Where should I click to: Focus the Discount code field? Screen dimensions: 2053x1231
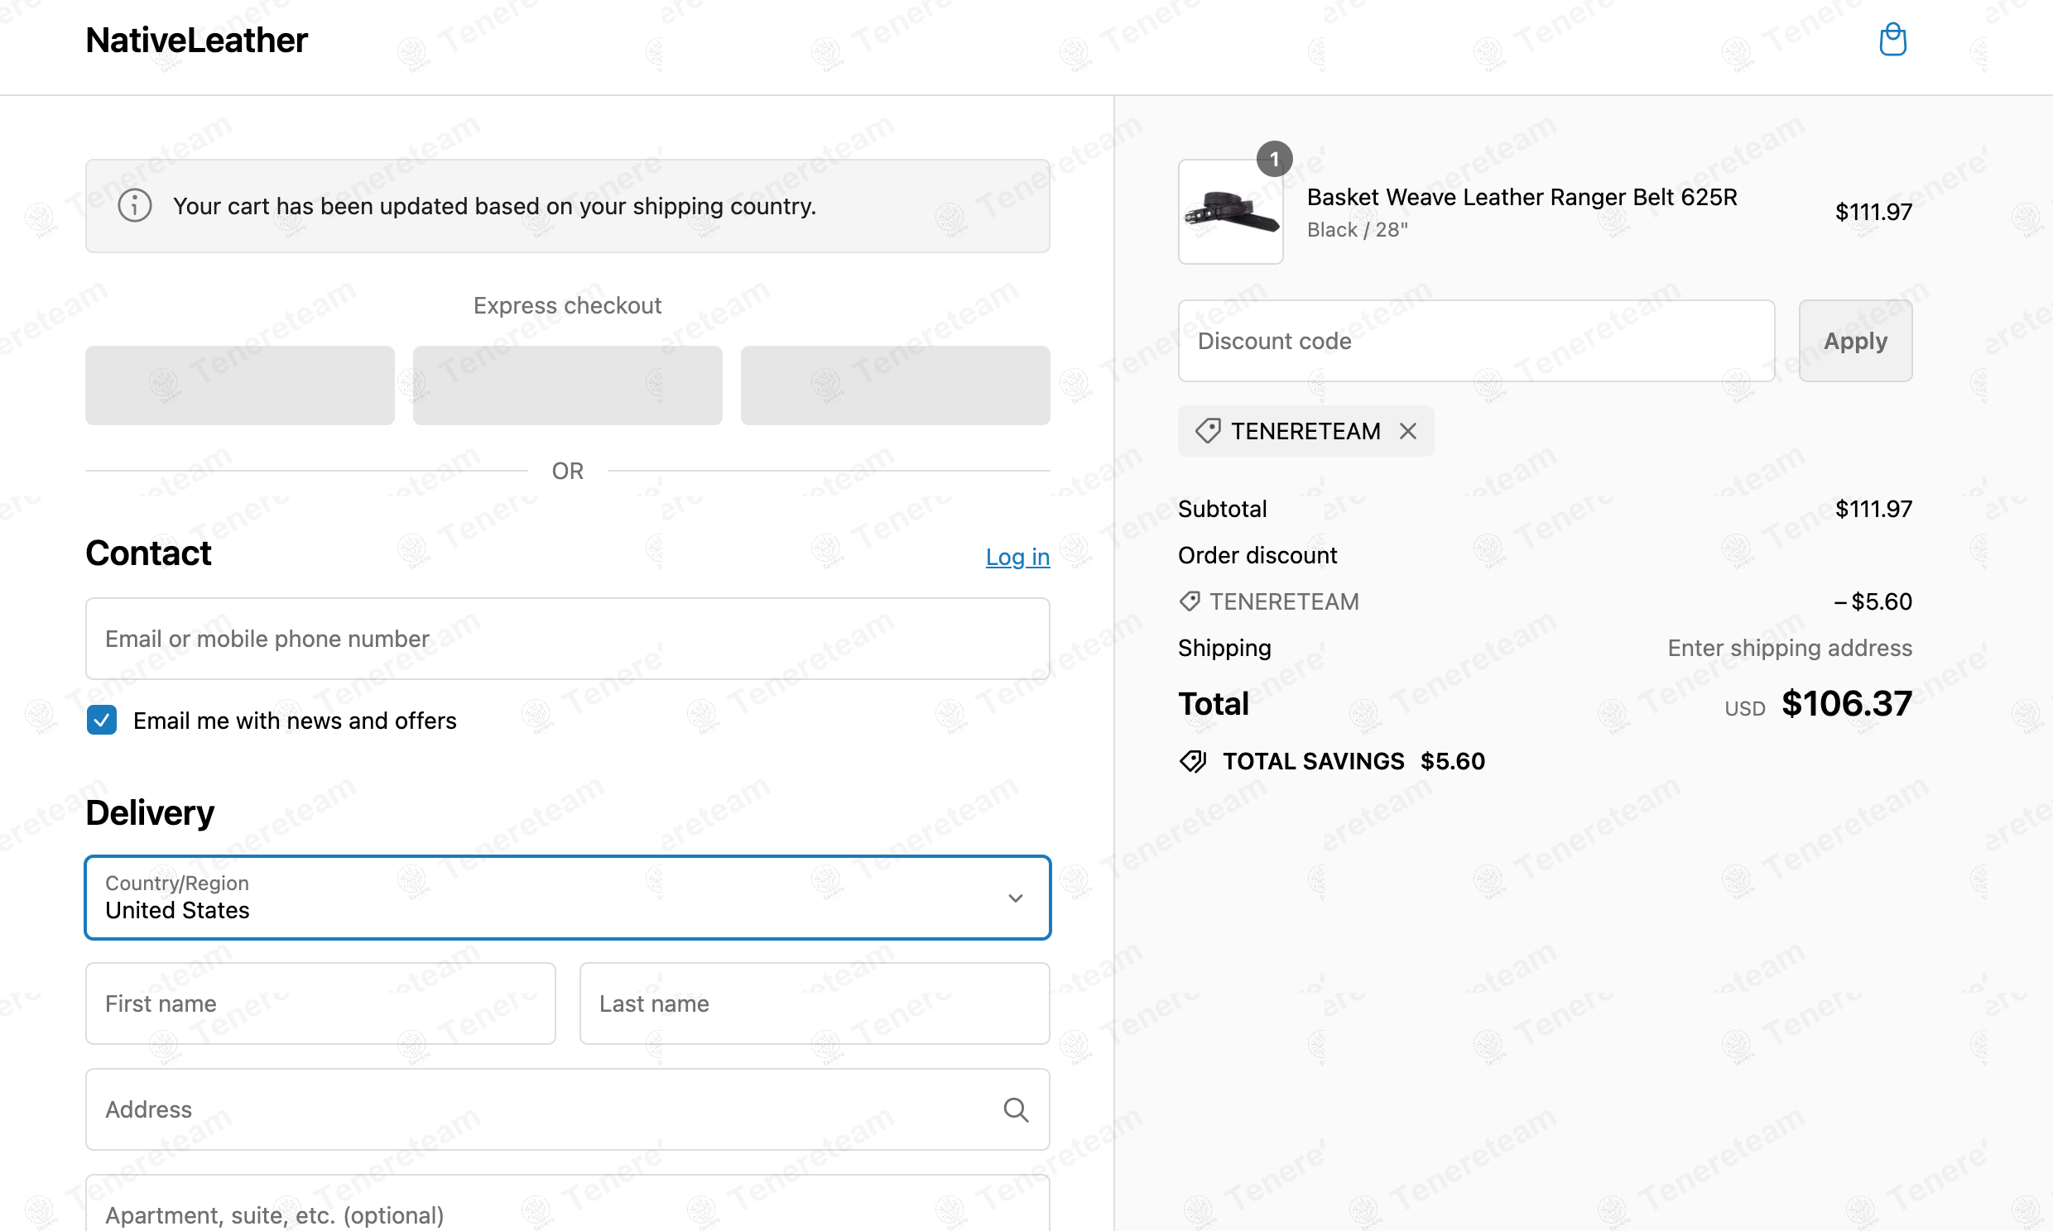(1475, 341)
